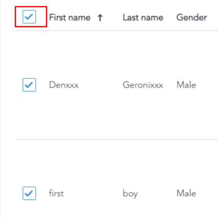218x219 pixels.
Task: Open the record with first name 'first'
Action: pos(56,193)
